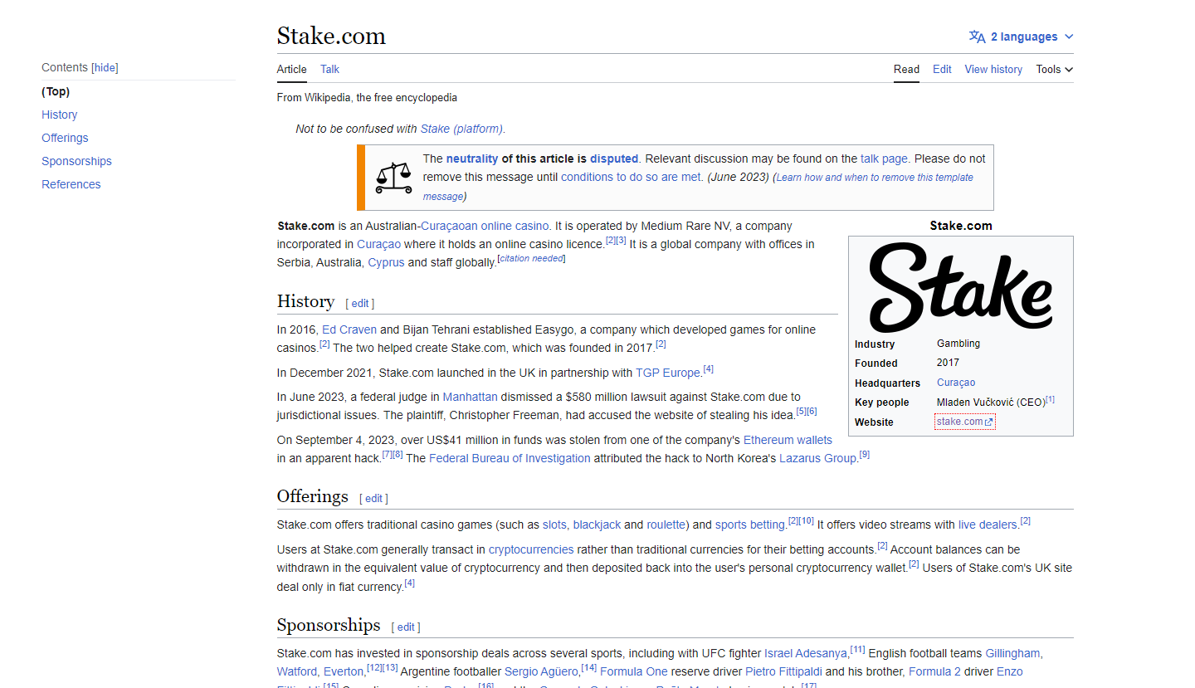Click the disputed link in notice
The width and height of the screenshot is (1195, 688).
[614, 159]
